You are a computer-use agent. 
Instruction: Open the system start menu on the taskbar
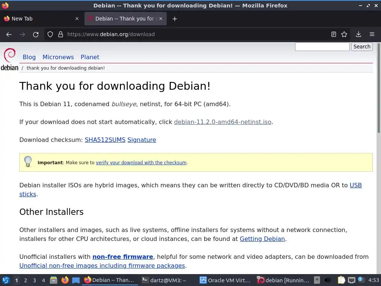click(6, 280)
